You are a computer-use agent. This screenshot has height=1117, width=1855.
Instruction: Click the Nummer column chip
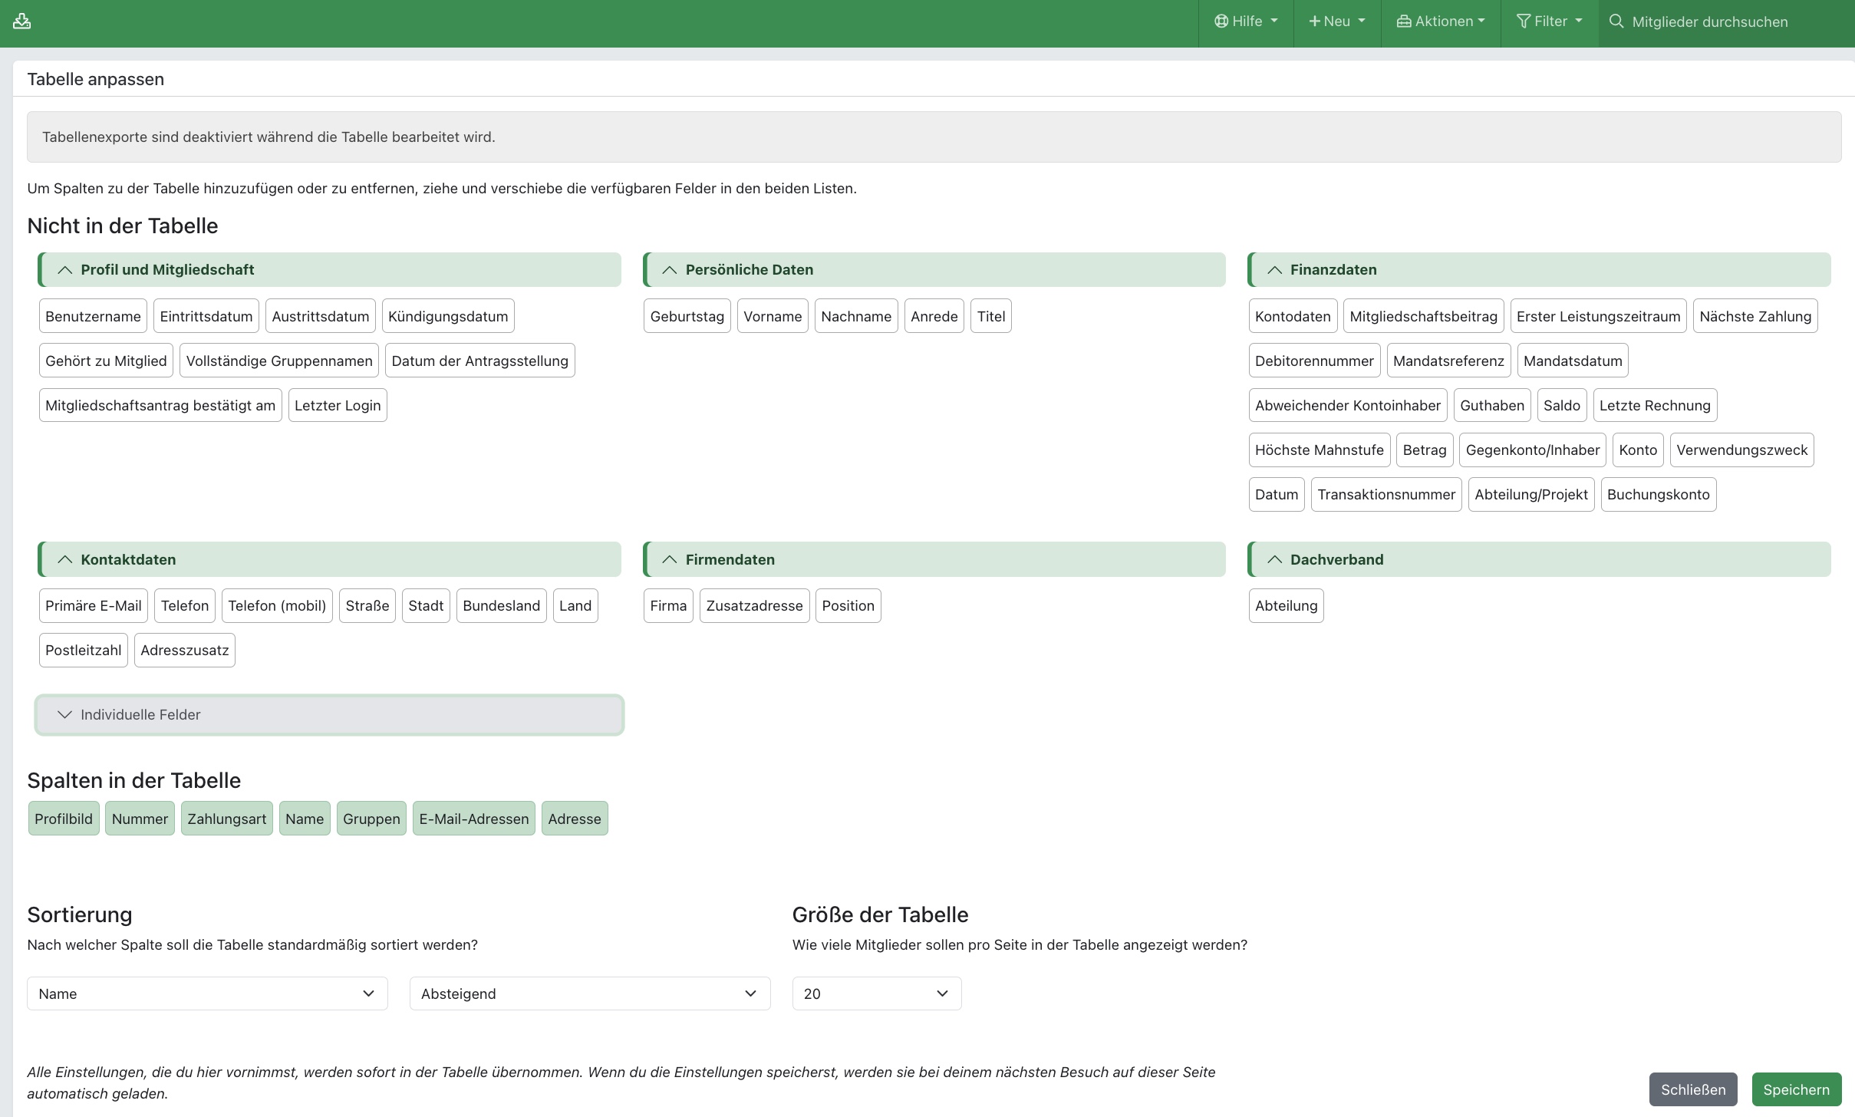140,819
